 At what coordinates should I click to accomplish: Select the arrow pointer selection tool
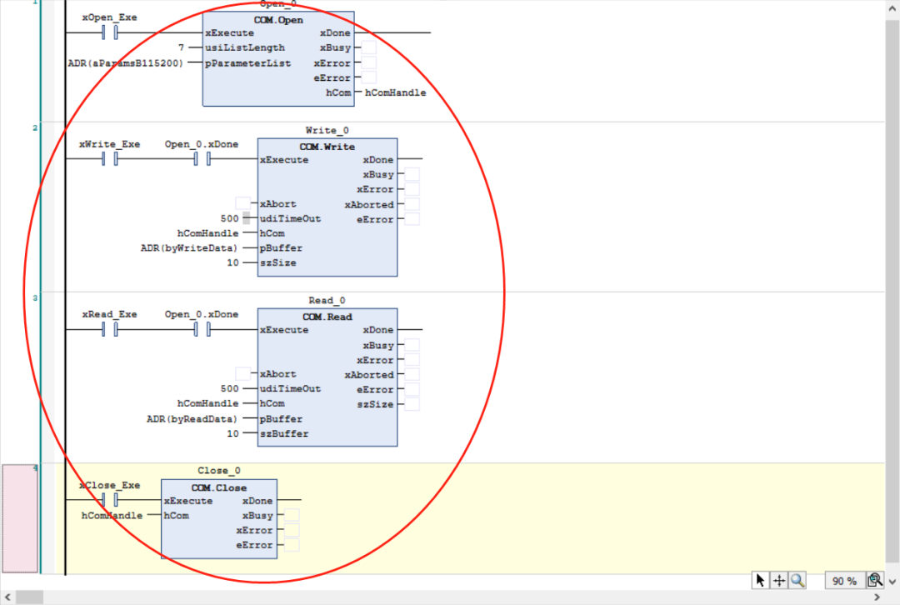point(760,581)
